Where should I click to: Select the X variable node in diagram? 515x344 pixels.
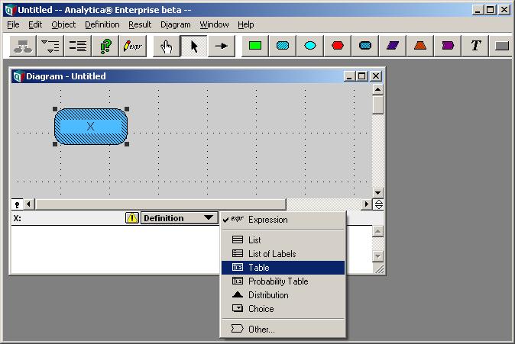[x=91, y=127]
